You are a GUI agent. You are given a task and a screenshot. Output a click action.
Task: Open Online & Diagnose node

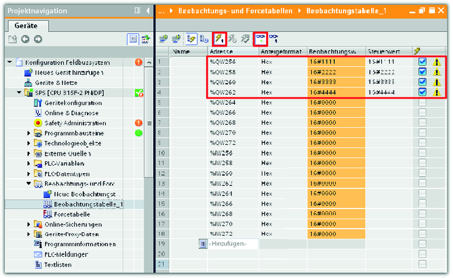pos(71,113)
